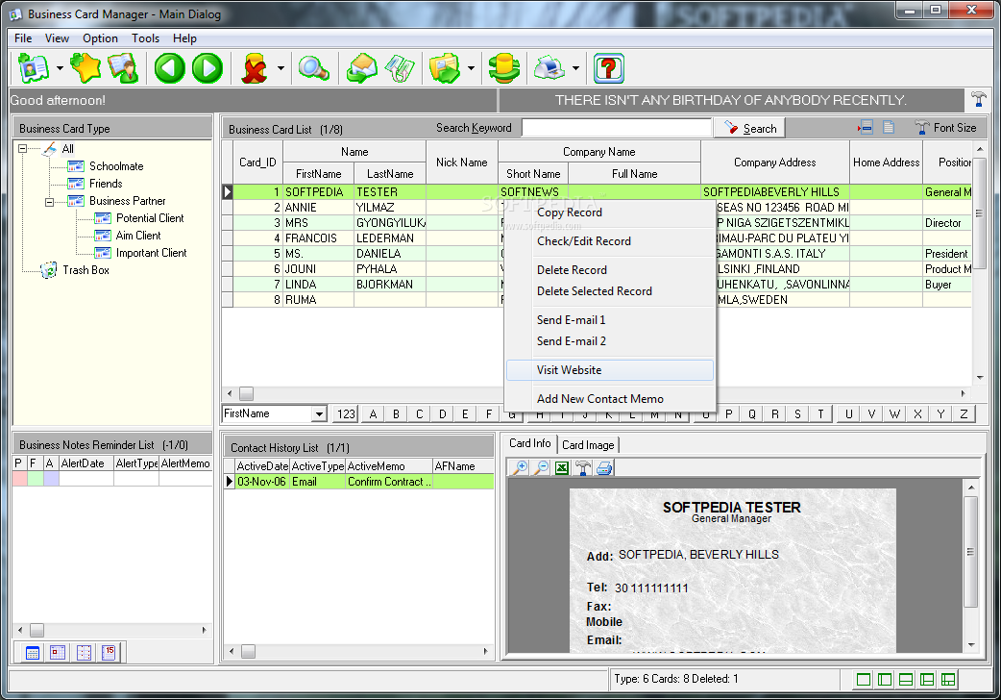Screen dimensions: 1001x700
Task: Zoom in on the card preview
Action: (521, 468)
